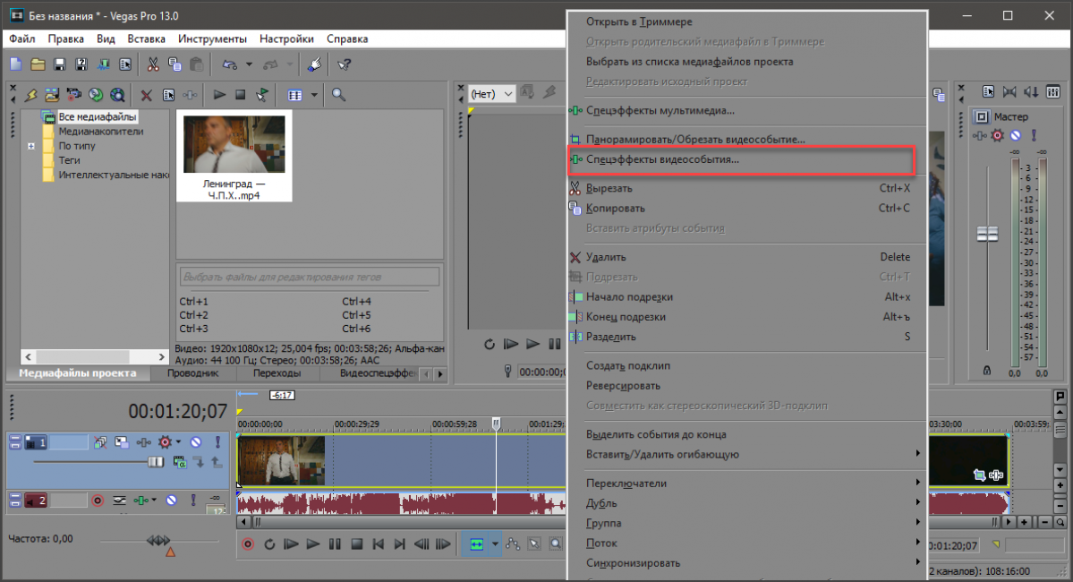
Task: Open the What's This help cursor tool
Action: (345, 64)
